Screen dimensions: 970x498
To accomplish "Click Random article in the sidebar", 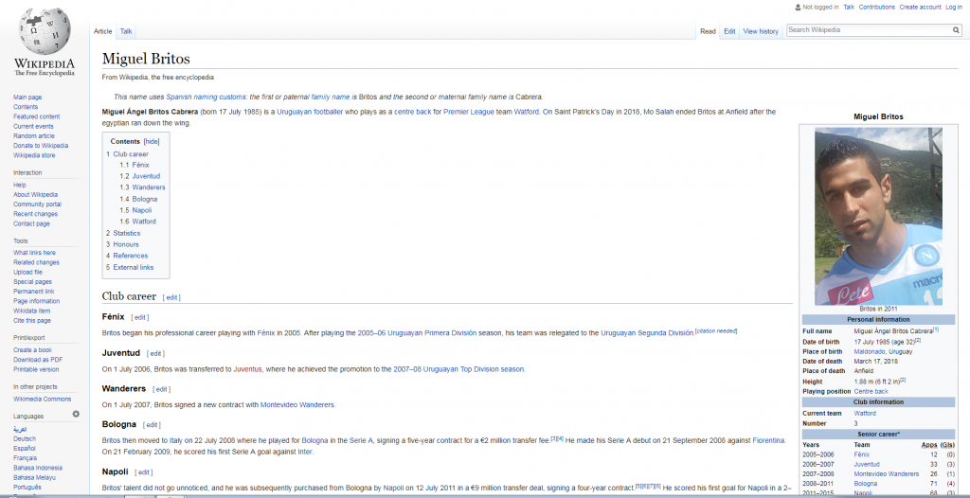I will (x=34, y=135).
